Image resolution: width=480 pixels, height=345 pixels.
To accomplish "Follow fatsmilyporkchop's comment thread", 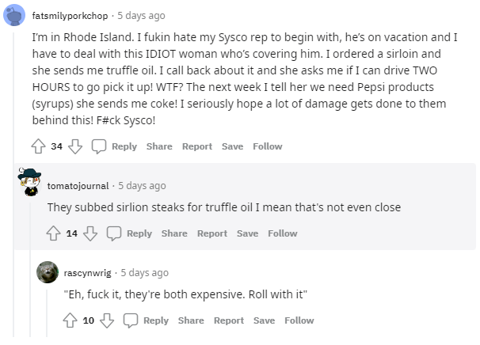I will click(268, 146).
